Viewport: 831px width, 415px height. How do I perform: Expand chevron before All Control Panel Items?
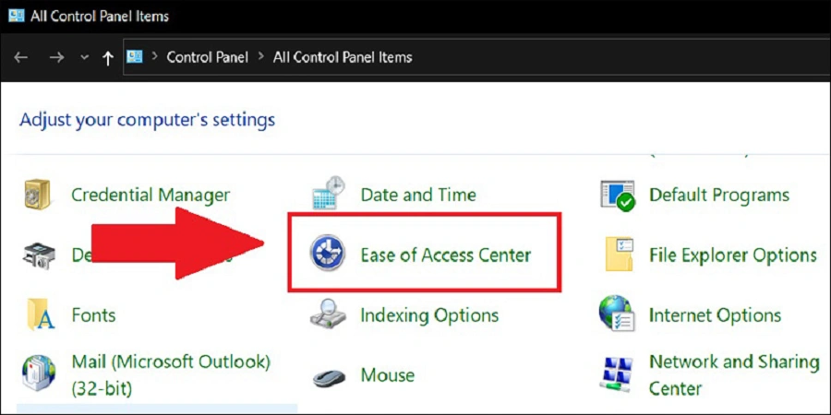coord(260,56)
